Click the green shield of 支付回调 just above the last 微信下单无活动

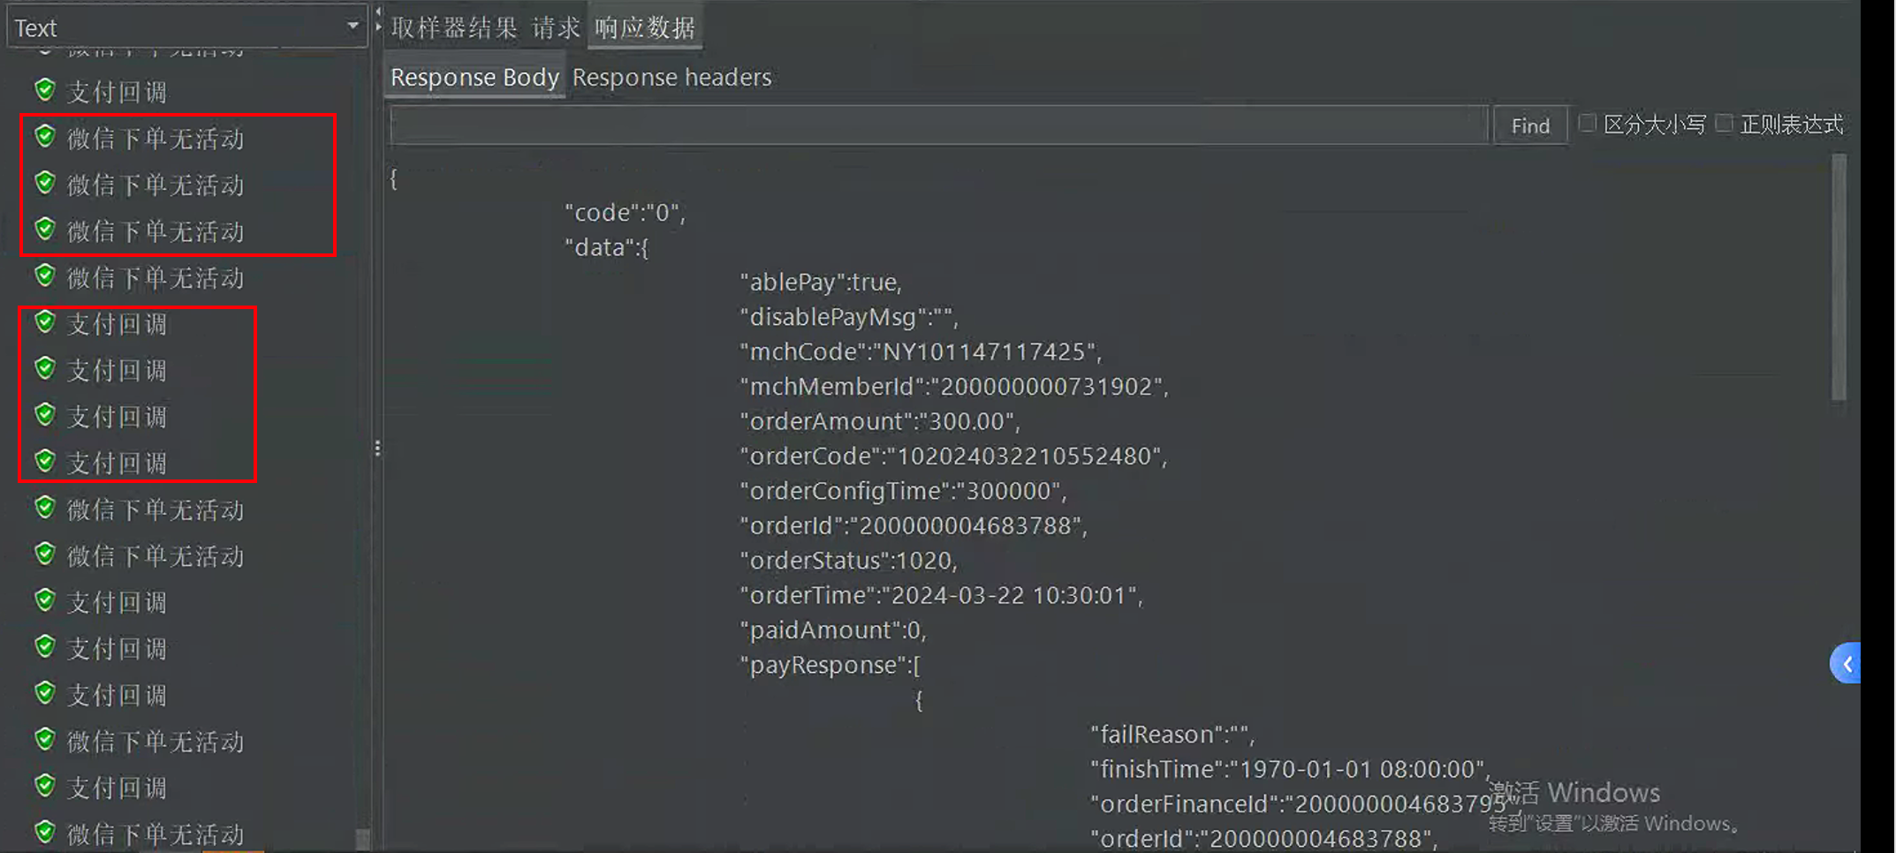[x=45, y=785]
